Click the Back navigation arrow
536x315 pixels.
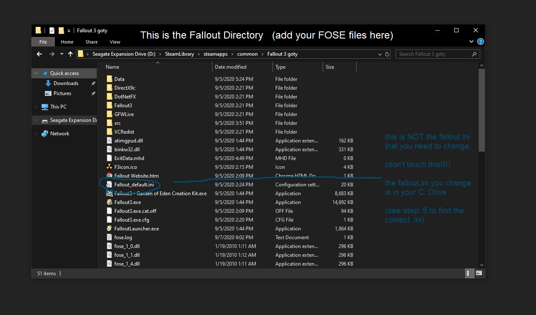tap(39, 54)
